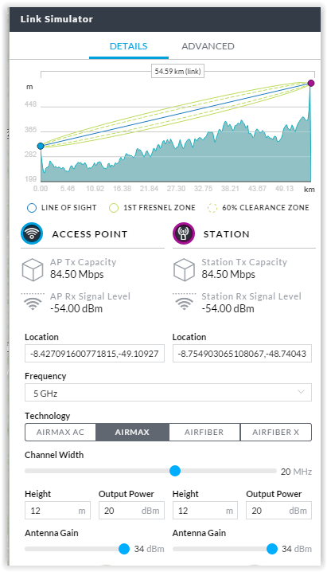This screenshot has width=327, height=572.
Task: Click the Station tower icon
Action: tap(184, 233)
